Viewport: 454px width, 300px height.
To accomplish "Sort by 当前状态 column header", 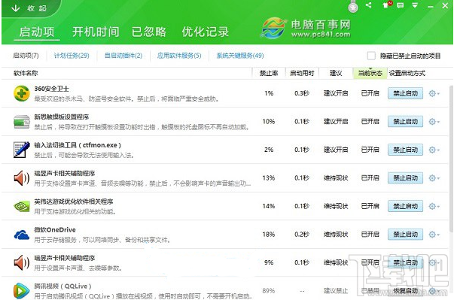I will coord(370,73).
